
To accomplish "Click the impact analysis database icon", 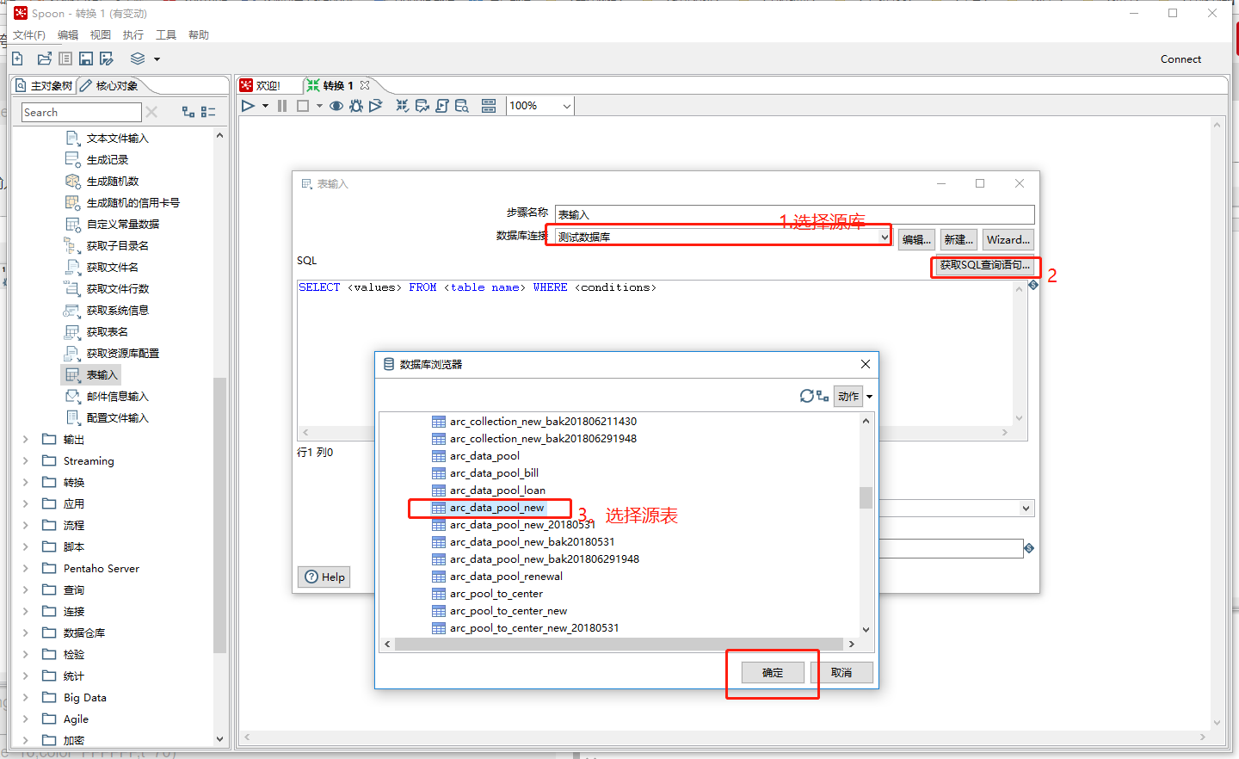I will tap(422, 106).
